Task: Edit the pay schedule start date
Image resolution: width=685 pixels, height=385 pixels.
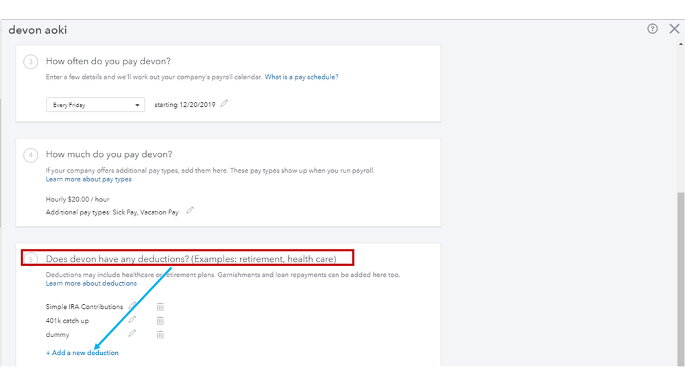Action: point(224,104)
